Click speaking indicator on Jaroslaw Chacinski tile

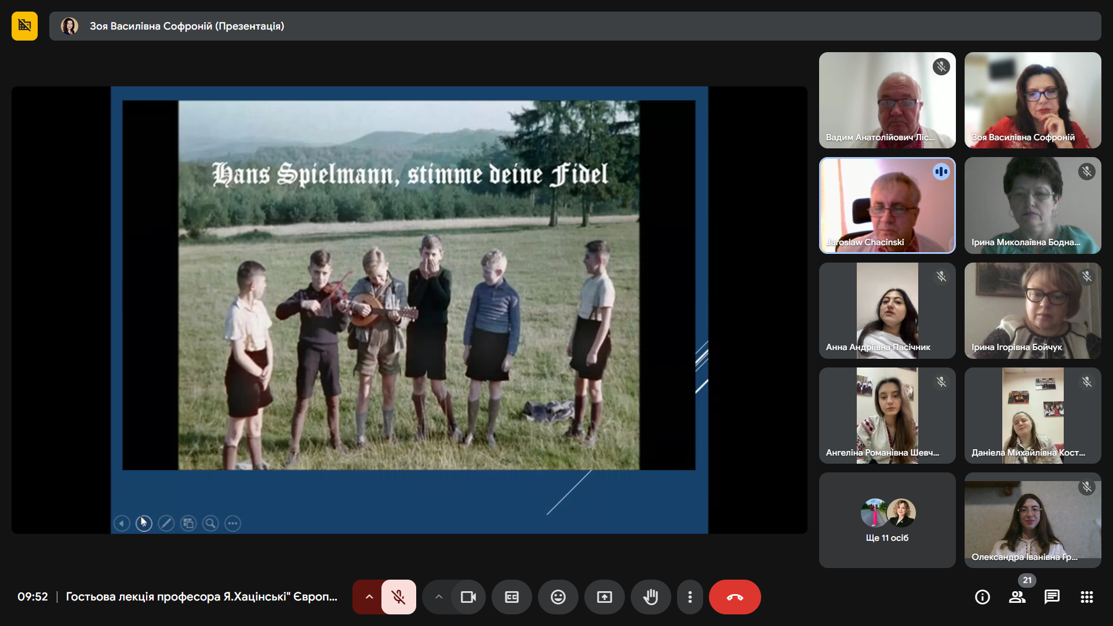click(941, 172)
